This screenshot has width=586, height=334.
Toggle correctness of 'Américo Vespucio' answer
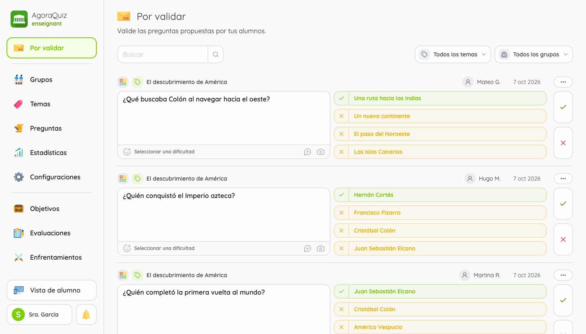pos(341,327)
